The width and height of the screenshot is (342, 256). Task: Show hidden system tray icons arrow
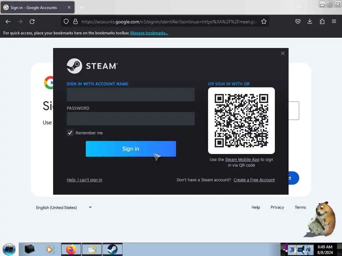[x=284, y=250]
